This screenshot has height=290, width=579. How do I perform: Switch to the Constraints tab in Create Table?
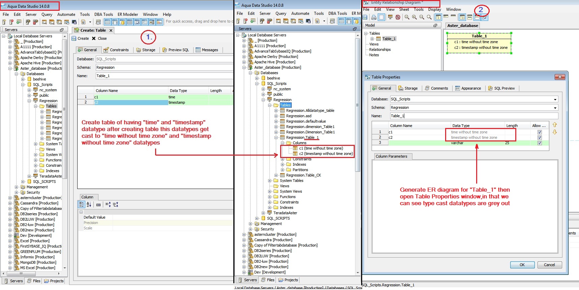pyautogui.click(x=116, y=50)
